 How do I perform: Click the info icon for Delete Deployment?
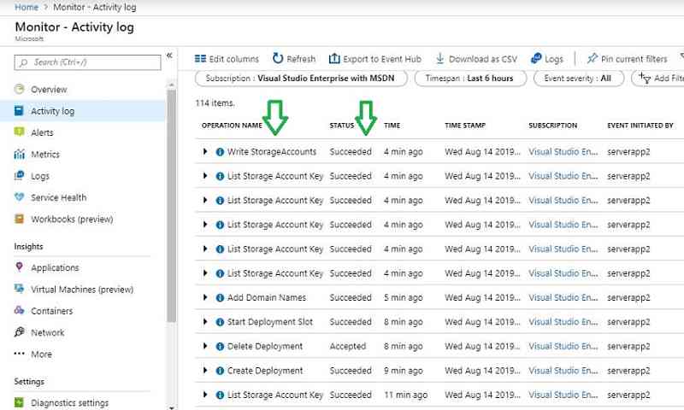220,347
